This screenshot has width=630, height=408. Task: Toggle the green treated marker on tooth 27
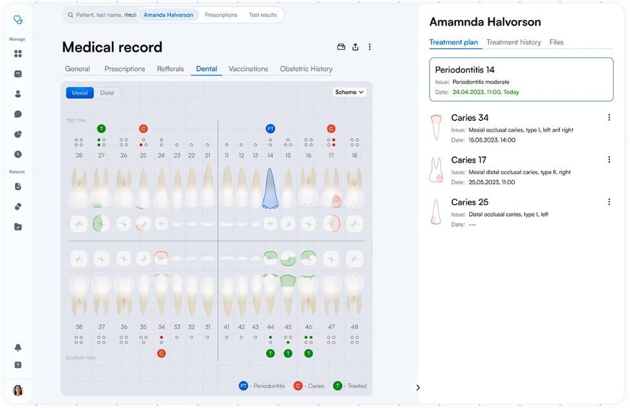tap(101, 129)
